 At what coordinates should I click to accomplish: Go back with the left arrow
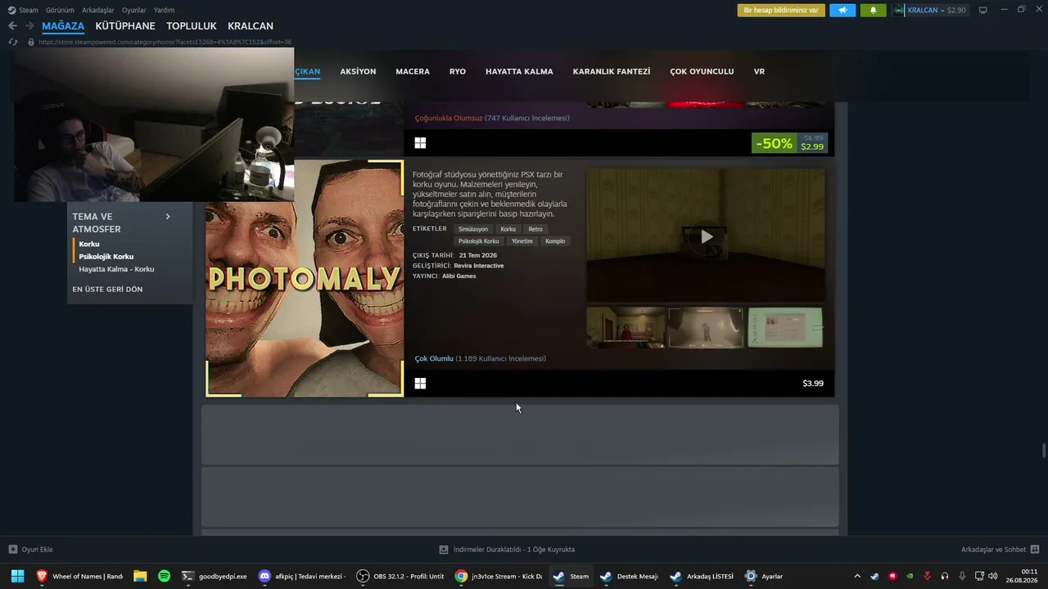(x=12, y=26)
